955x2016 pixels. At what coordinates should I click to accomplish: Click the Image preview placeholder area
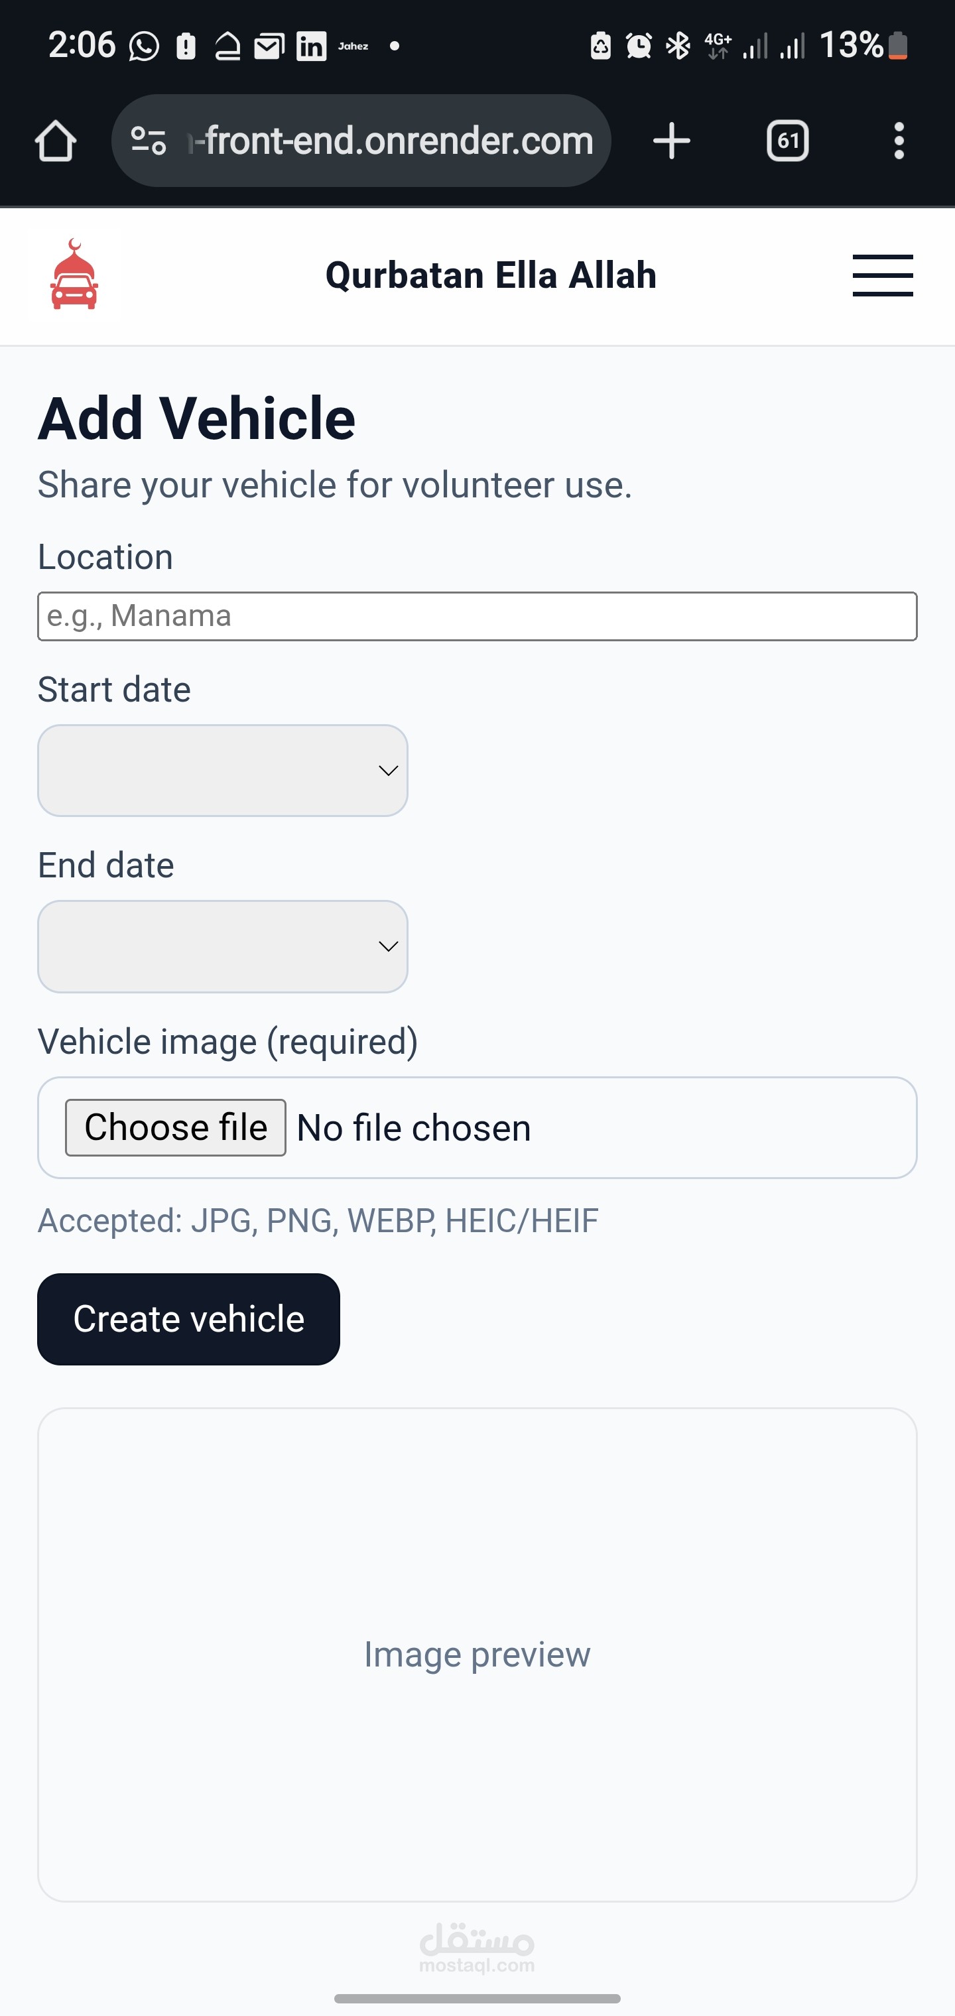477,1655
